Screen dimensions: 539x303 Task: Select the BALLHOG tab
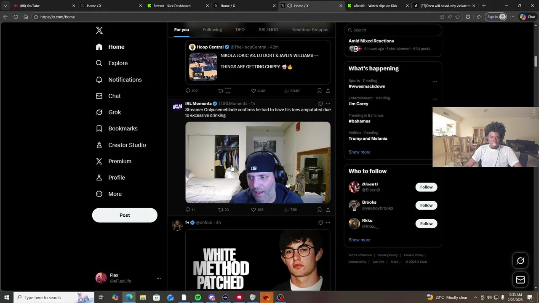point(268,29)
